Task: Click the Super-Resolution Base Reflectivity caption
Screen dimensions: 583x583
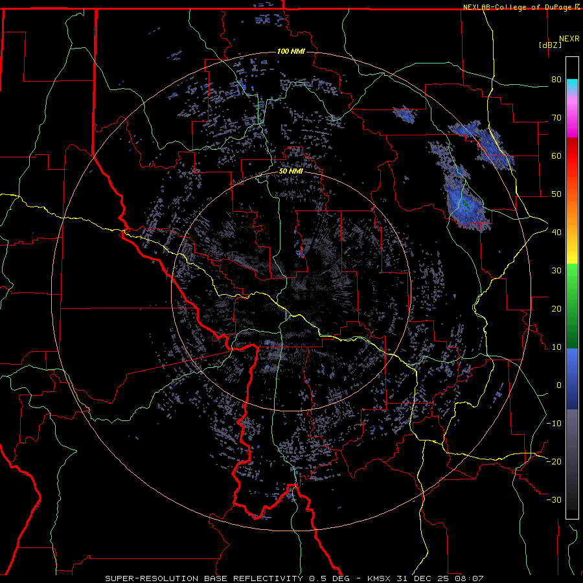Action: point(294,578)
